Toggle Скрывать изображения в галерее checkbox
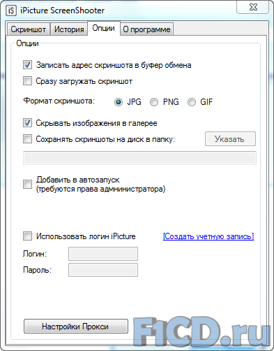Viewport: 274px width, 351px height. point(27,123)
